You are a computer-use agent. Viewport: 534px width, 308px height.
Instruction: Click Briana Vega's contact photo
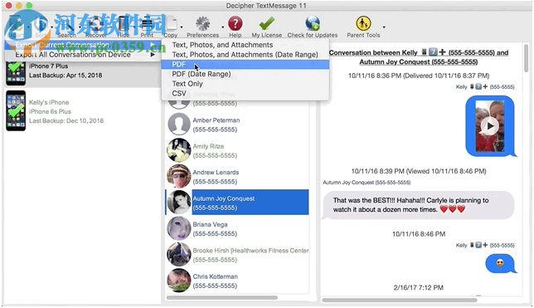[x=179, y=228]
